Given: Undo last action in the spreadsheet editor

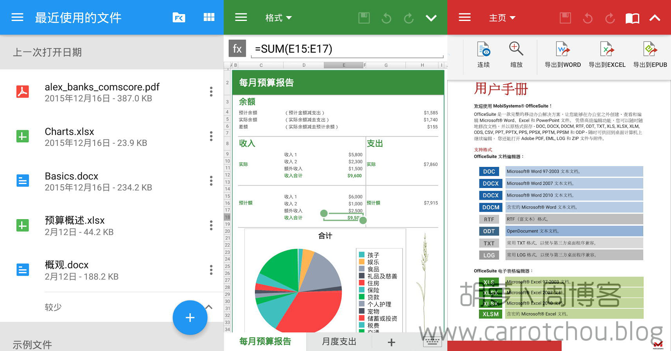Looking at the screenshot, I should [x=386, y=18].
